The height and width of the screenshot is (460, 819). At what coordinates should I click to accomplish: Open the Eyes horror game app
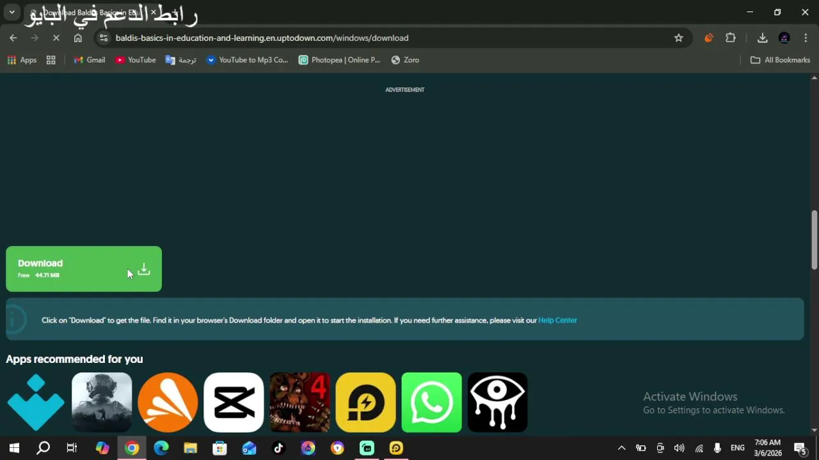pyautogui.click(x=497, y=402)
